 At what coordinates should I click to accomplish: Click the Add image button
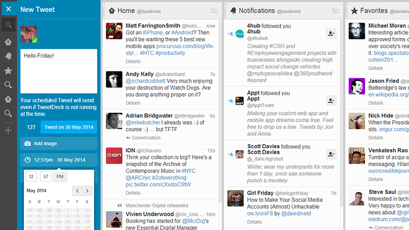click(59, 144)
